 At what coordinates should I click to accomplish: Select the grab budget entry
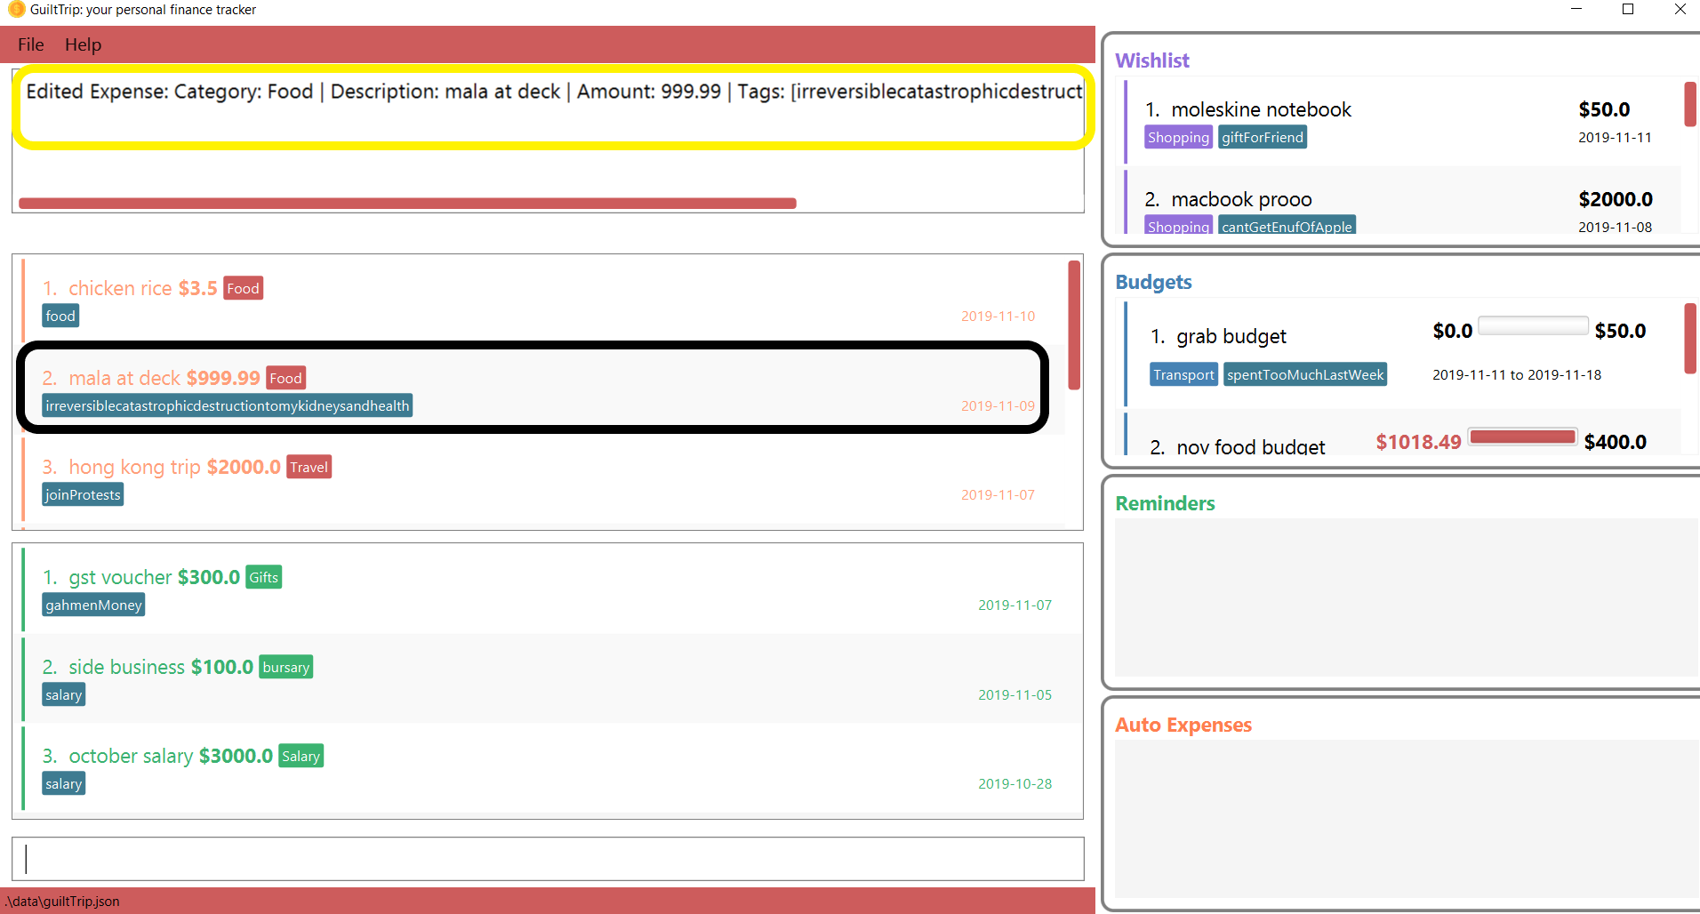(1402, 354)
